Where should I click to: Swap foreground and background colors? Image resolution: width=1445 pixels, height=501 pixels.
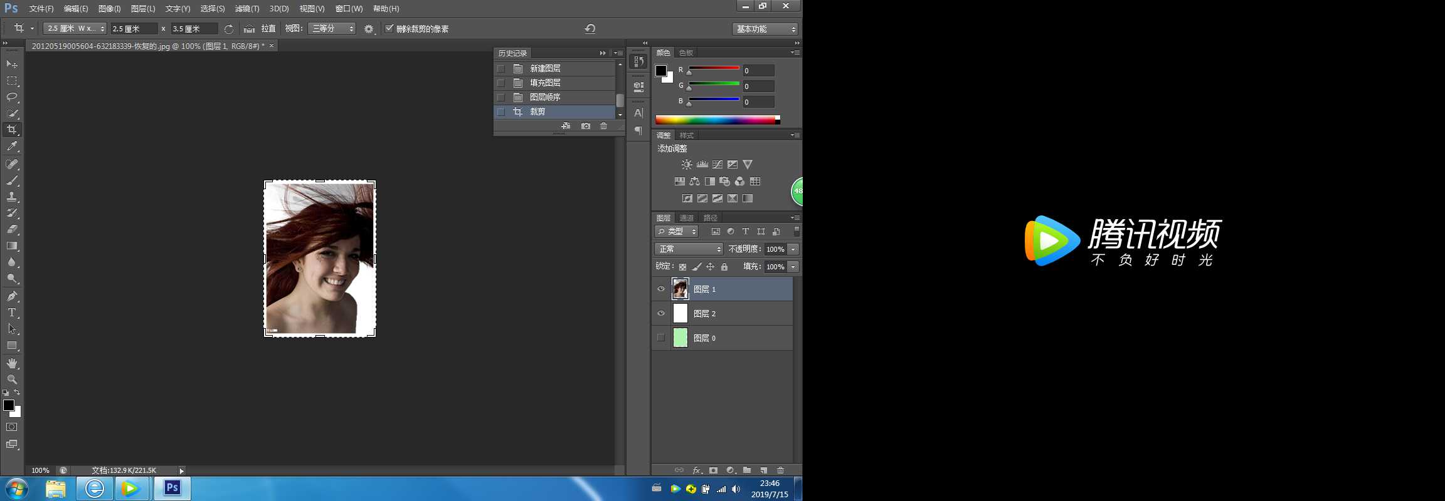[x=17, y=393]
